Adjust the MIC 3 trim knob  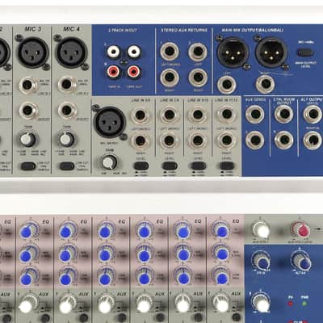pyautogui.click(x=27, y=139)
